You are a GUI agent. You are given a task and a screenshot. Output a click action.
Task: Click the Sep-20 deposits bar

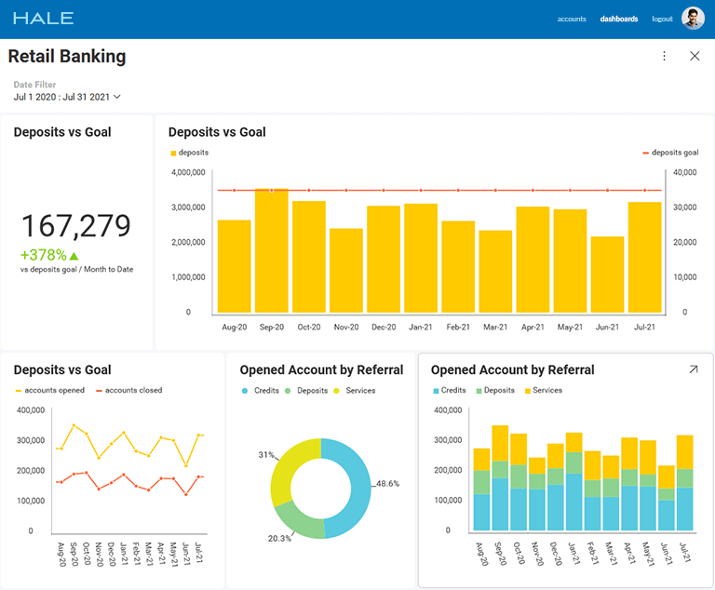pos(272,251)
